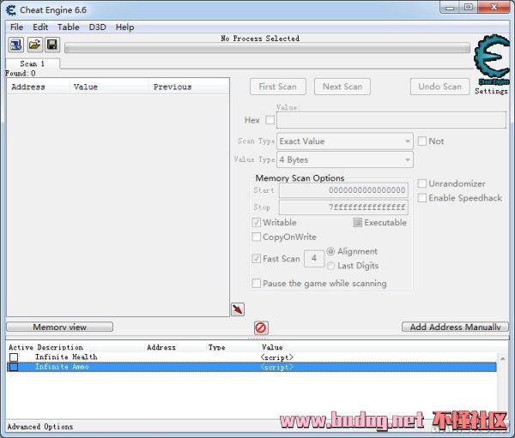The height and width of the screenshot is (438, 515).
Task: Click the cheat table Value column header
Action: click(272, 347)
